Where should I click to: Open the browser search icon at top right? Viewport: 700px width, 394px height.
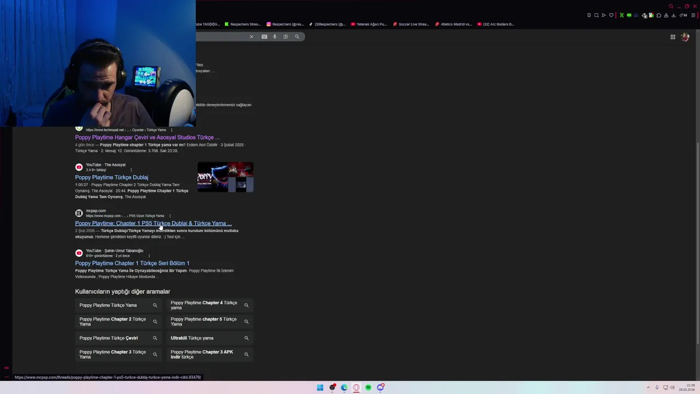(671, 6)
